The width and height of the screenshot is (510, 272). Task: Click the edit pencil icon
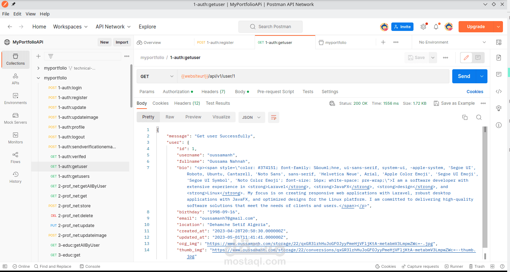pyautogui.click(x=466, y=58)
